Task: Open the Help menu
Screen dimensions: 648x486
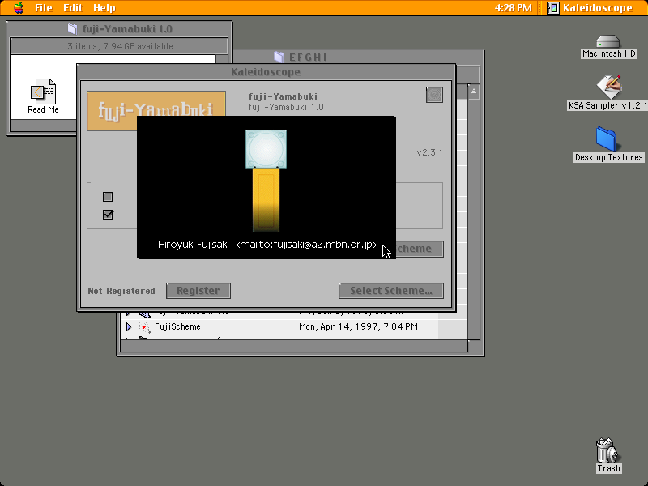Action: tap(104, 8)
